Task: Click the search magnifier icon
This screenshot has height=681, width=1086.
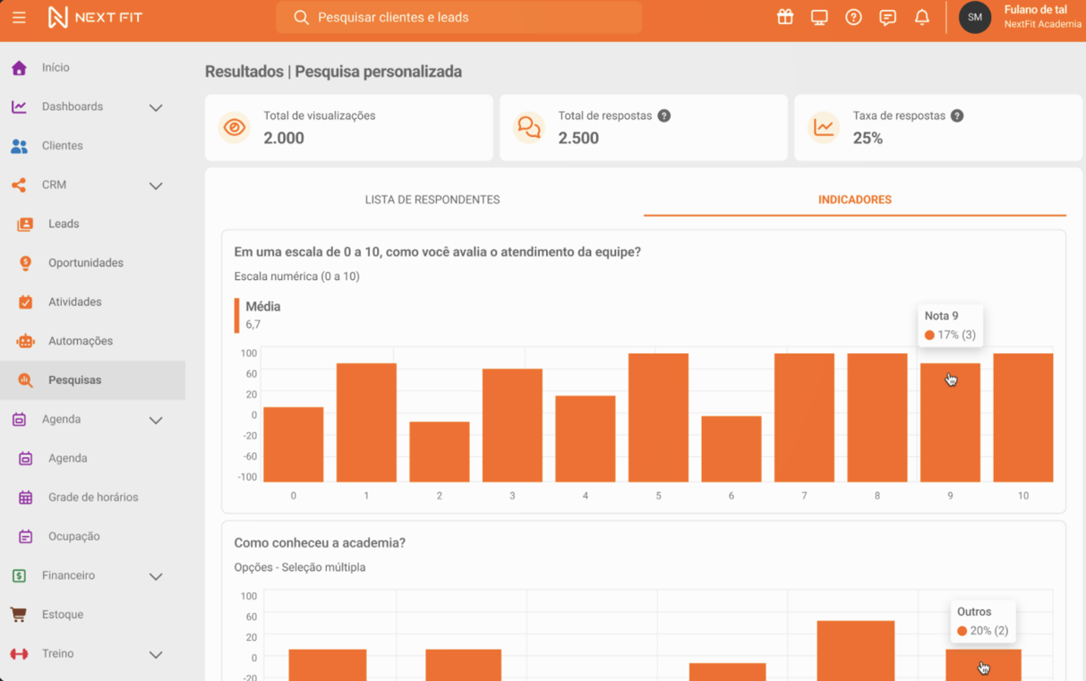Action: click(x=301, y=17)
